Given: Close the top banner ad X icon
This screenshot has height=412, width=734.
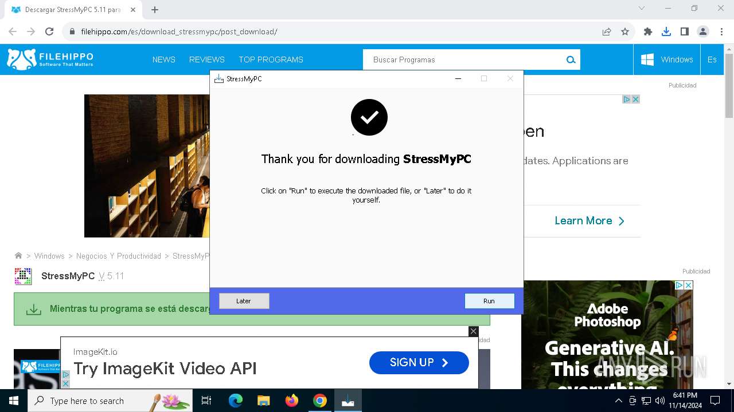Looking at the screenshot, I should (635, 99).
